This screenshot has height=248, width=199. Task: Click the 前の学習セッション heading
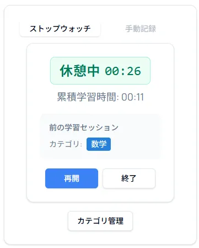click(84, 128)
